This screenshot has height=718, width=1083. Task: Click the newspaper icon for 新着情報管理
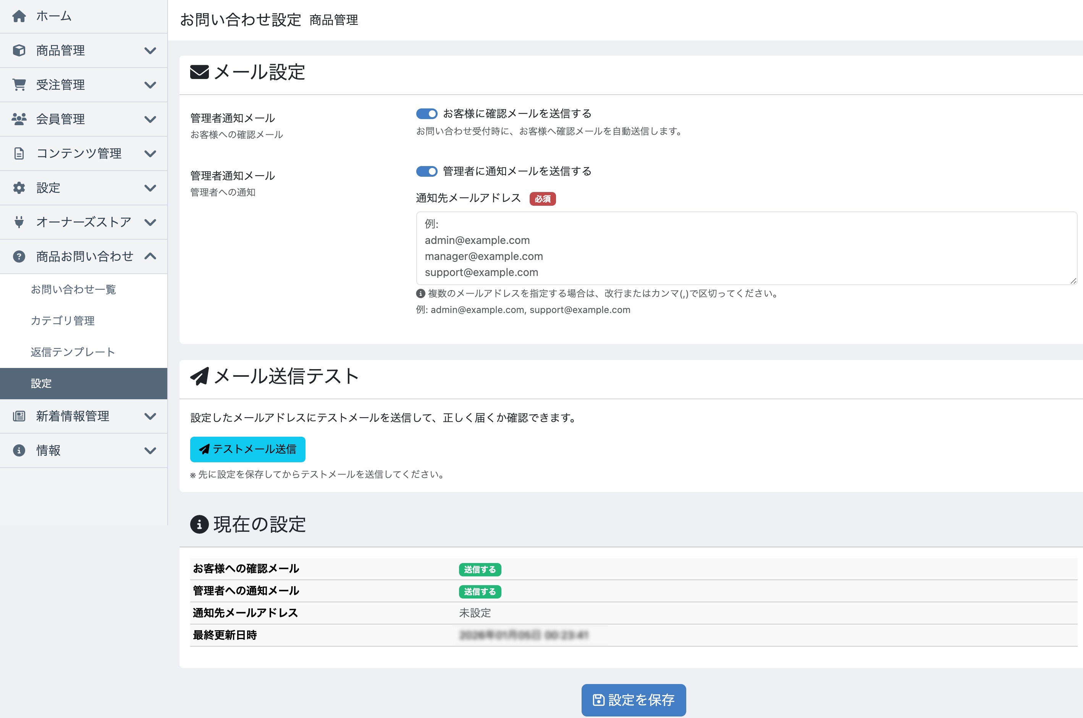(x=19, y=416)
